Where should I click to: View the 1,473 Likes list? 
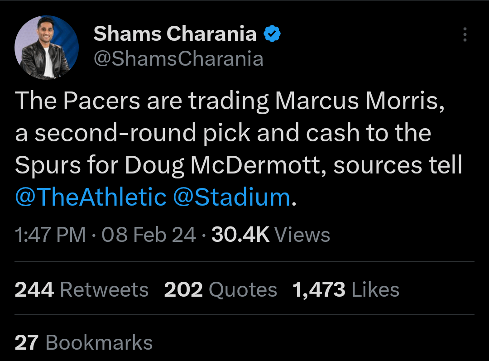pyautogui.click(x=346, y=290)
